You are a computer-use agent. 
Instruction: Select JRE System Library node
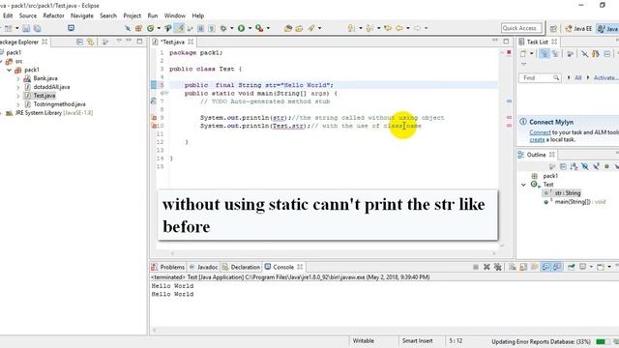49,113
